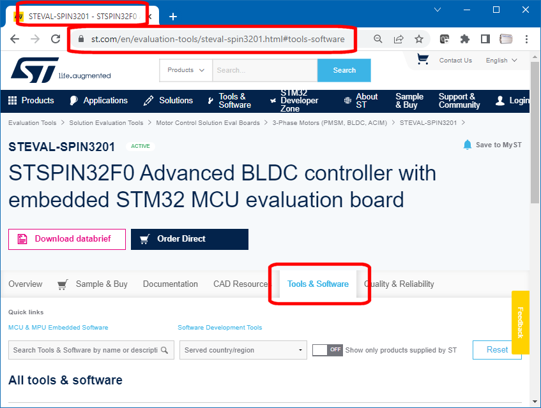Click Evaluation Tools breadcrumb

[x=33, y=123]
